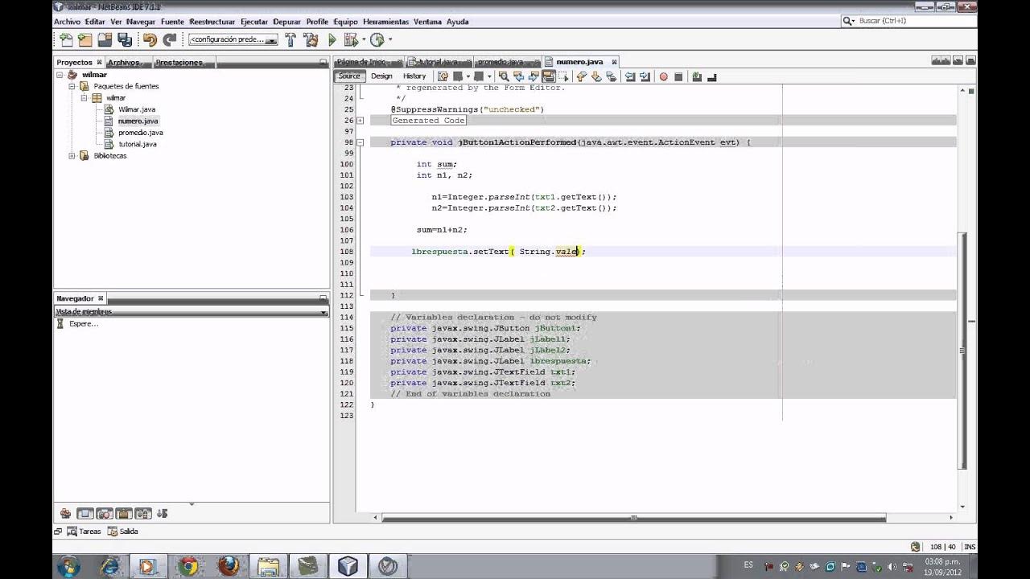1030x579 pixels.
Task: Open the Vista de miembros dropdown
Action: [x=192, y=311]
